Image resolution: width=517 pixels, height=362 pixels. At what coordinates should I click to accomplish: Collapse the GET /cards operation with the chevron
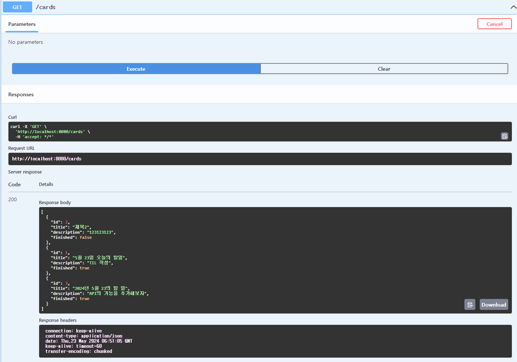(513, 7)
